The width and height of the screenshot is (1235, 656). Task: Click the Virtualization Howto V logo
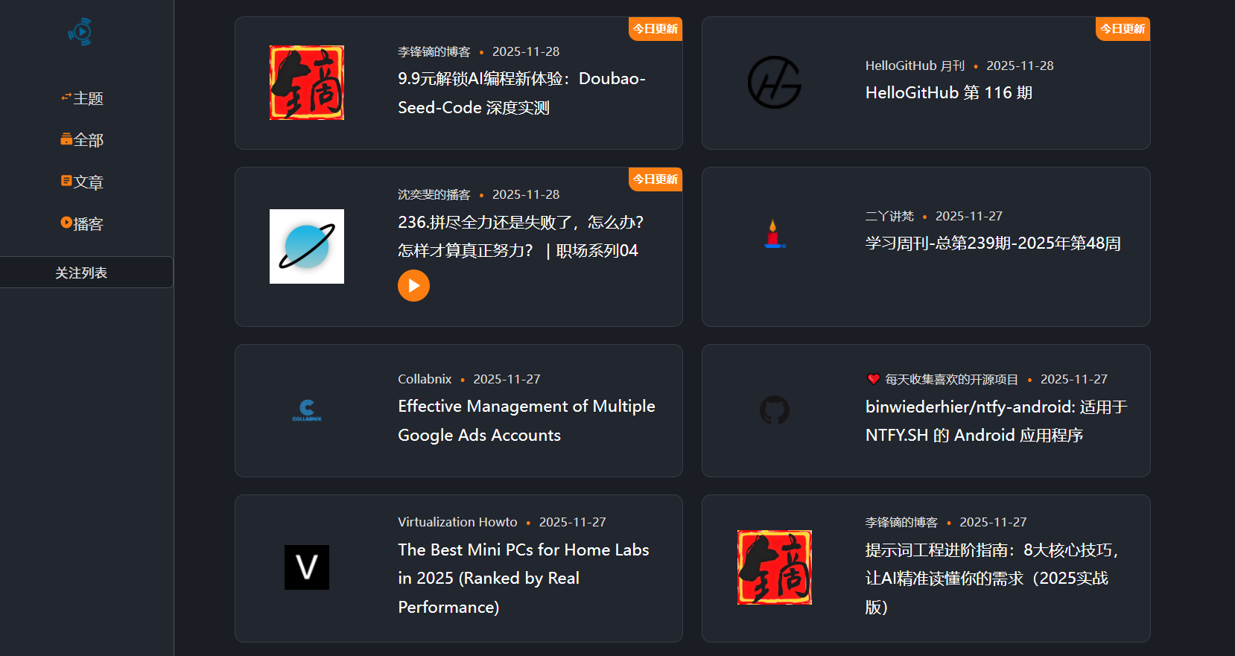tap(306, 567)
